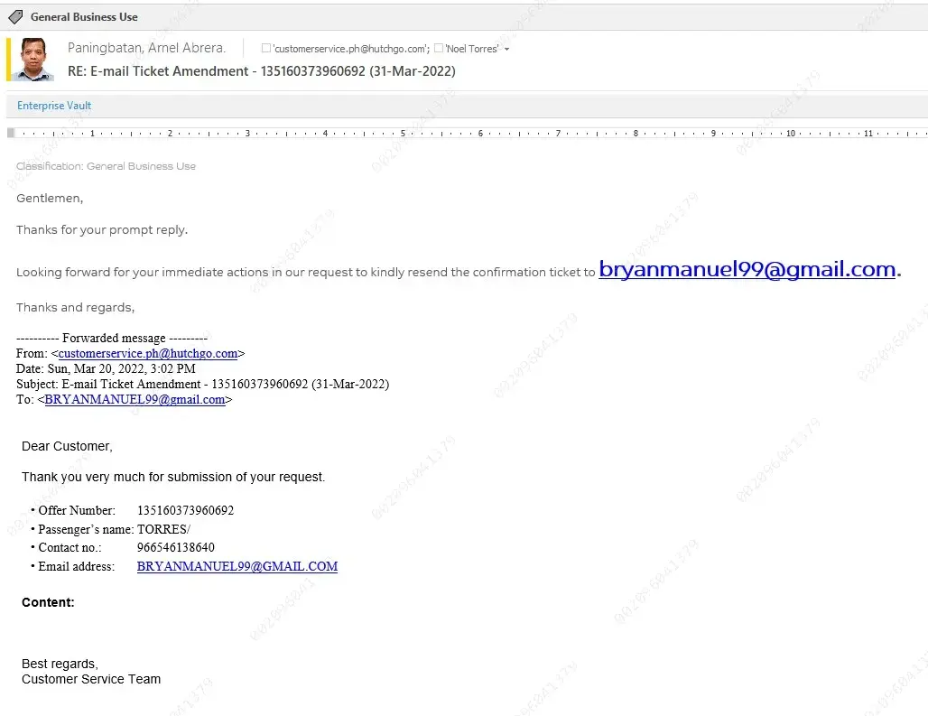Click the email subject line RE: E-mail Ticket Amendment
The height and width of the screenshot is (716, 928).
tap(262, 71)
